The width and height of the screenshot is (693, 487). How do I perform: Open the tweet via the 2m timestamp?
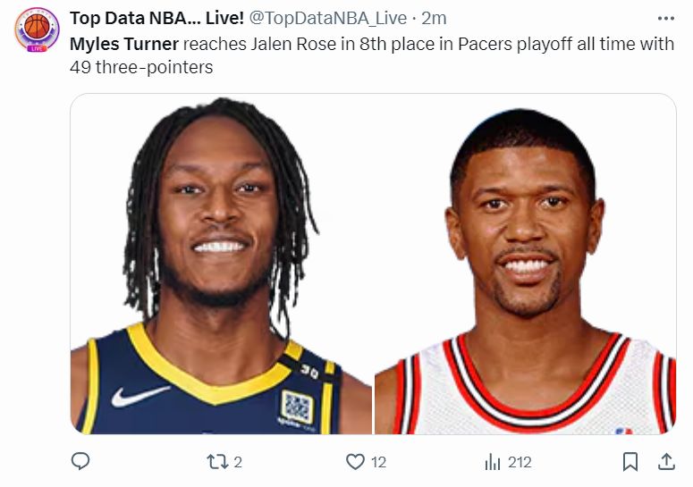click(x=435, y=18)
